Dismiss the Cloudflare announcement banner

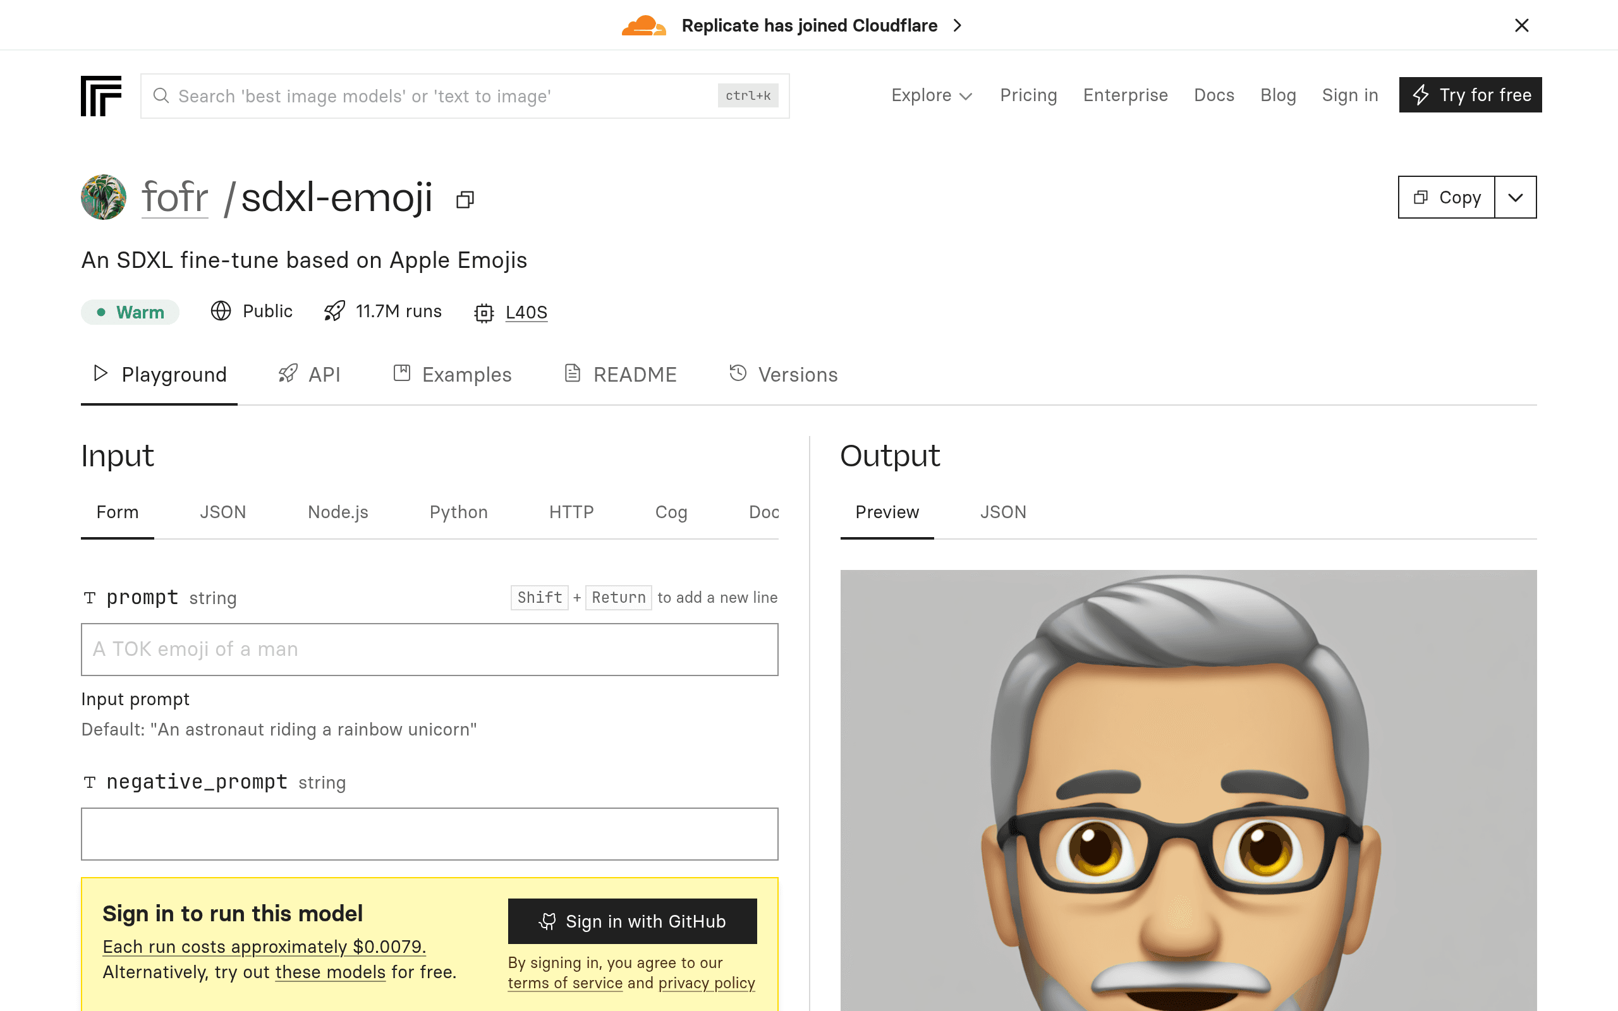[x=1522, y=25]
